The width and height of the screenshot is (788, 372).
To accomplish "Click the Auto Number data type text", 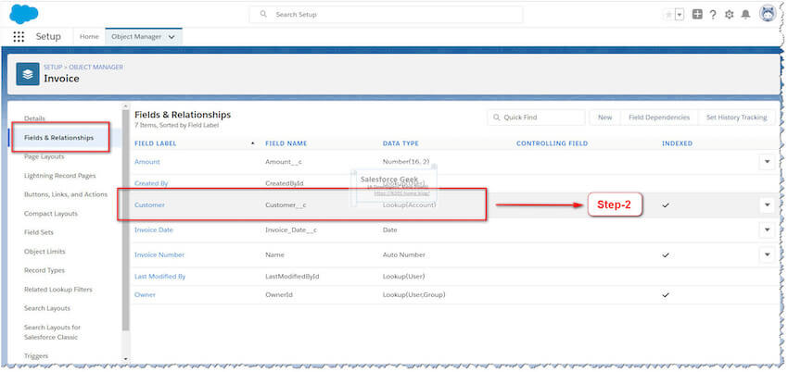I will pos(404,254).
